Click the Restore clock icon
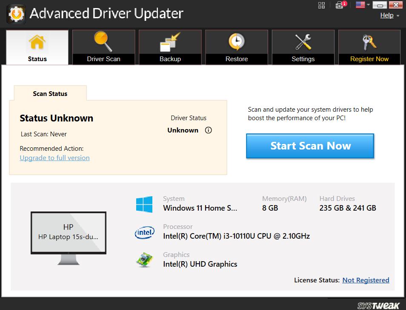This screenshot has width=406, height=310. [x=236, y=42]
